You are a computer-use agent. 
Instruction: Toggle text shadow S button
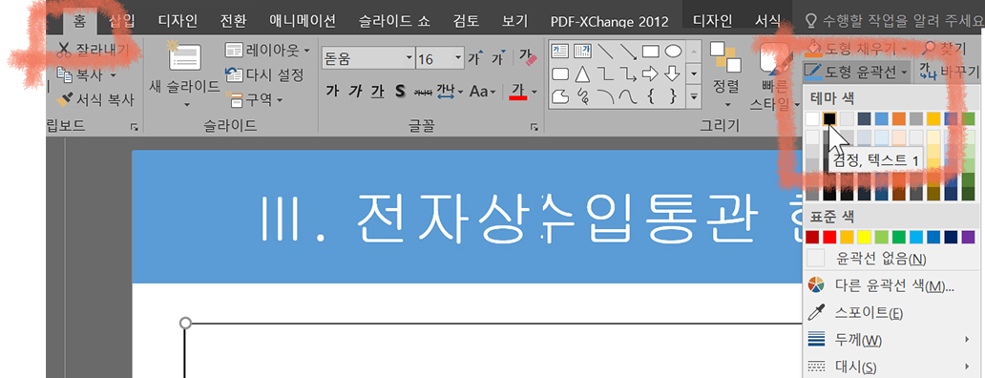400,92
